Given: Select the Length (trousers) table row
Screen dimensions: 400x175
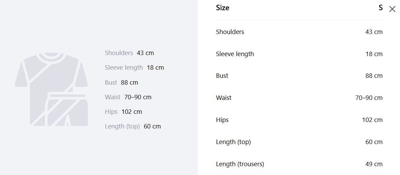Looking at the screenshot, I should click(x=299, y=164).
